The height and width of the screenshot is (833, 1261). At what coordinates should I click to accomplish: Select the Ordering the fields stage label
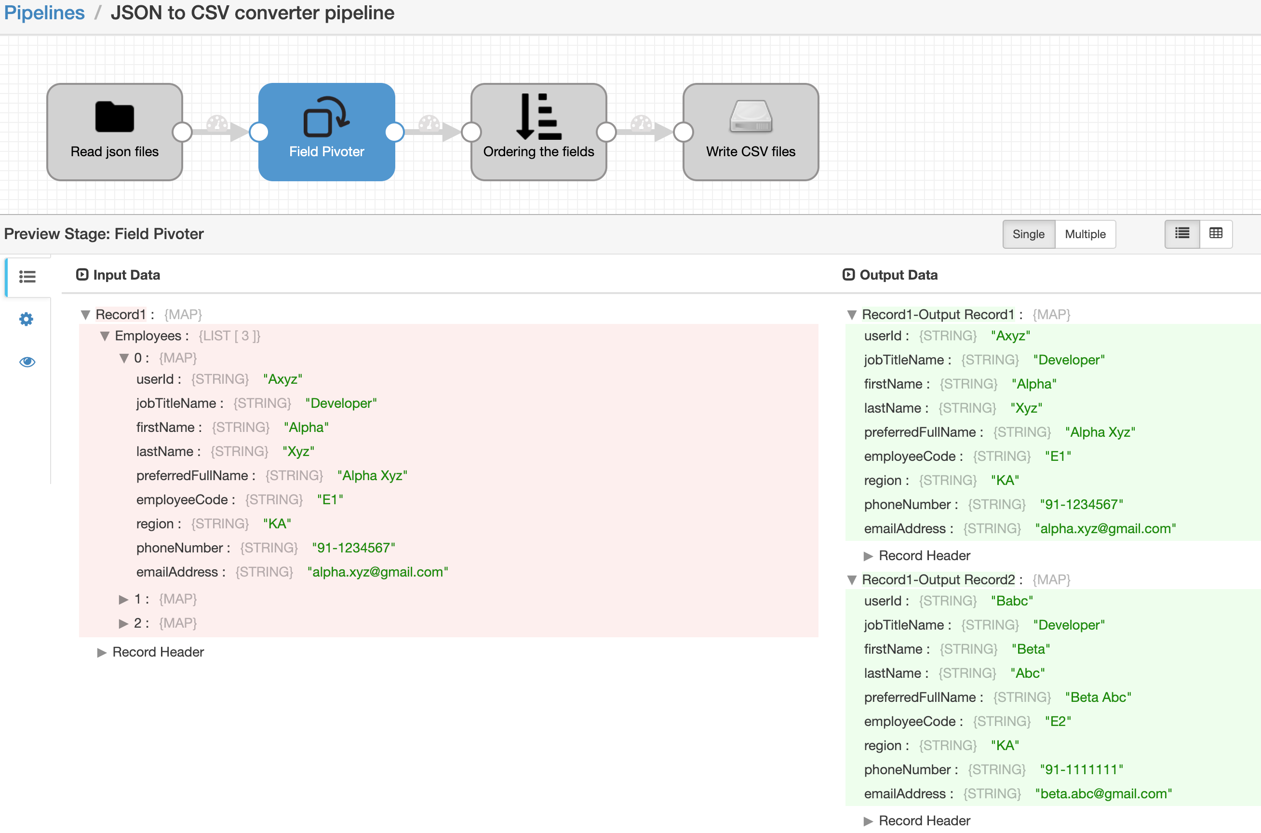[x=538, y=151]
